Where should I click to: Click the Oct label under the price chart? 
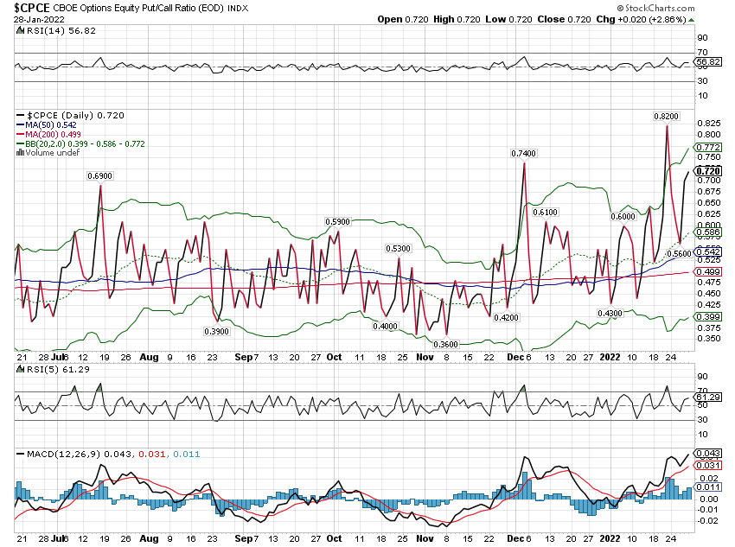[335, 358]
